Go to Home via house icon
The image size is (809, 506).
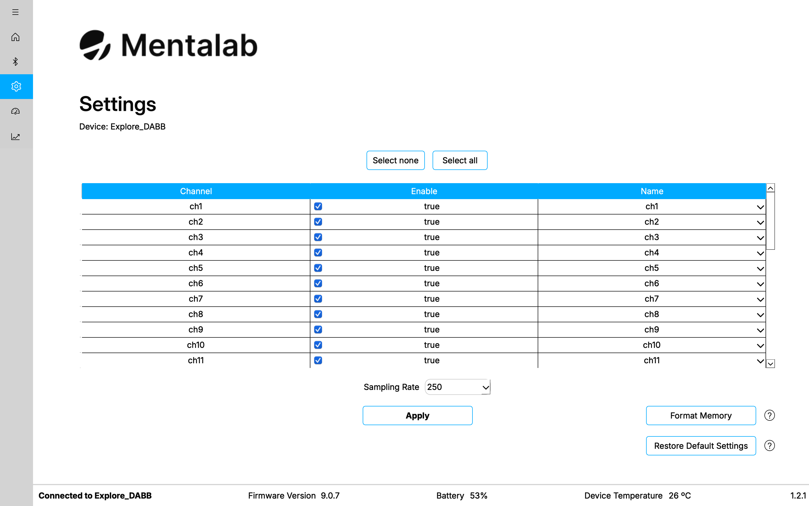click(x=15, y=37)
